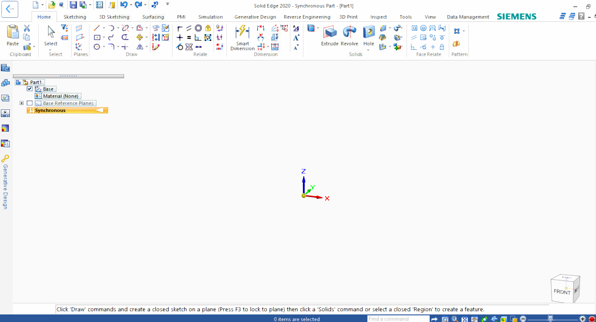
Task: Click the Paste button in Clipboard
Action: tap(13, 35)
